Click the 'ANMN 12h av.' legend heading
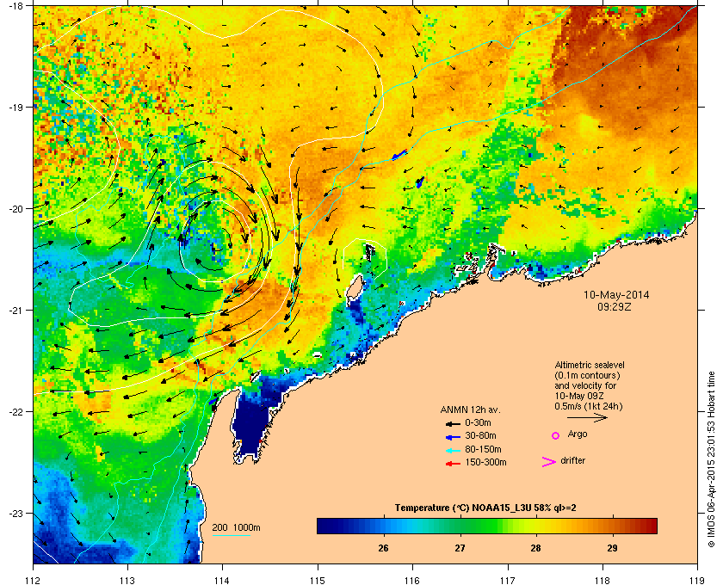Viewport: 723px width, 585px height. [x=470, y=409]
